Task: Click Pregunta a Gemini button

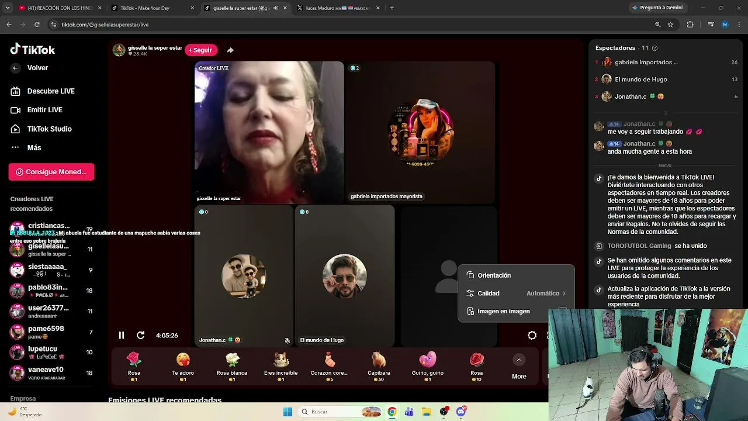Action: 657,8
